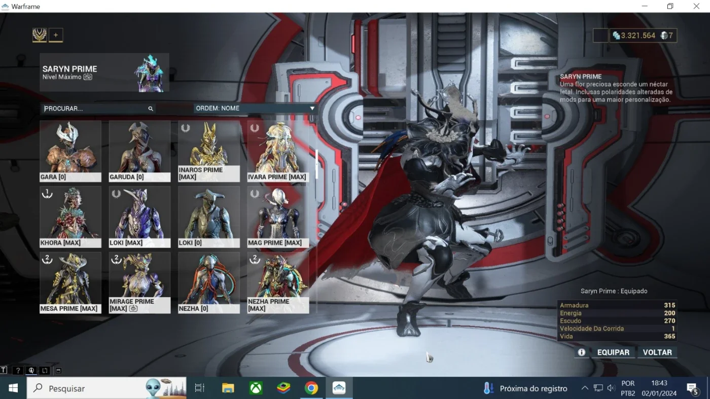Pick the Loki [MAX] warframe tile
Viewport: 710px width, 399px height.
click(139, 217)
